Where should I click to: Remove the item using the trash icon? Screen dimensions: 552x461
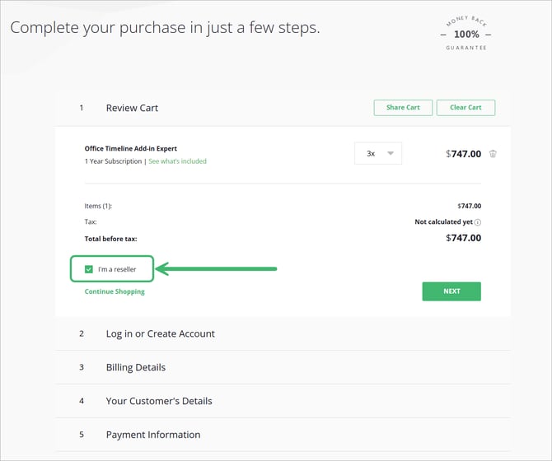coord(493,153)
